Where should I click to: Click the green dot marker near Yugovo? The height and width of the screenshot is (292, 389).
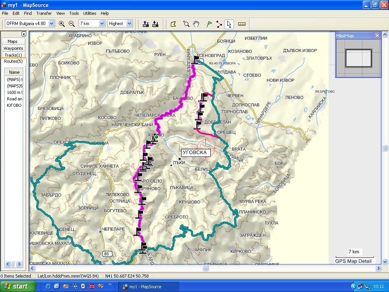click(156, 136)
